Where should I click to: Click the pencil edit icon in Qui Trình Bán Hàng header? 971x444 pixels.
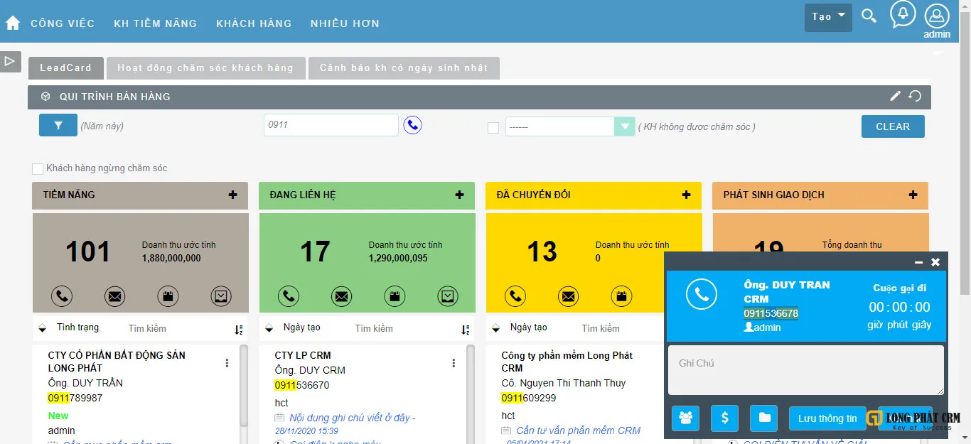coord(896,96)
